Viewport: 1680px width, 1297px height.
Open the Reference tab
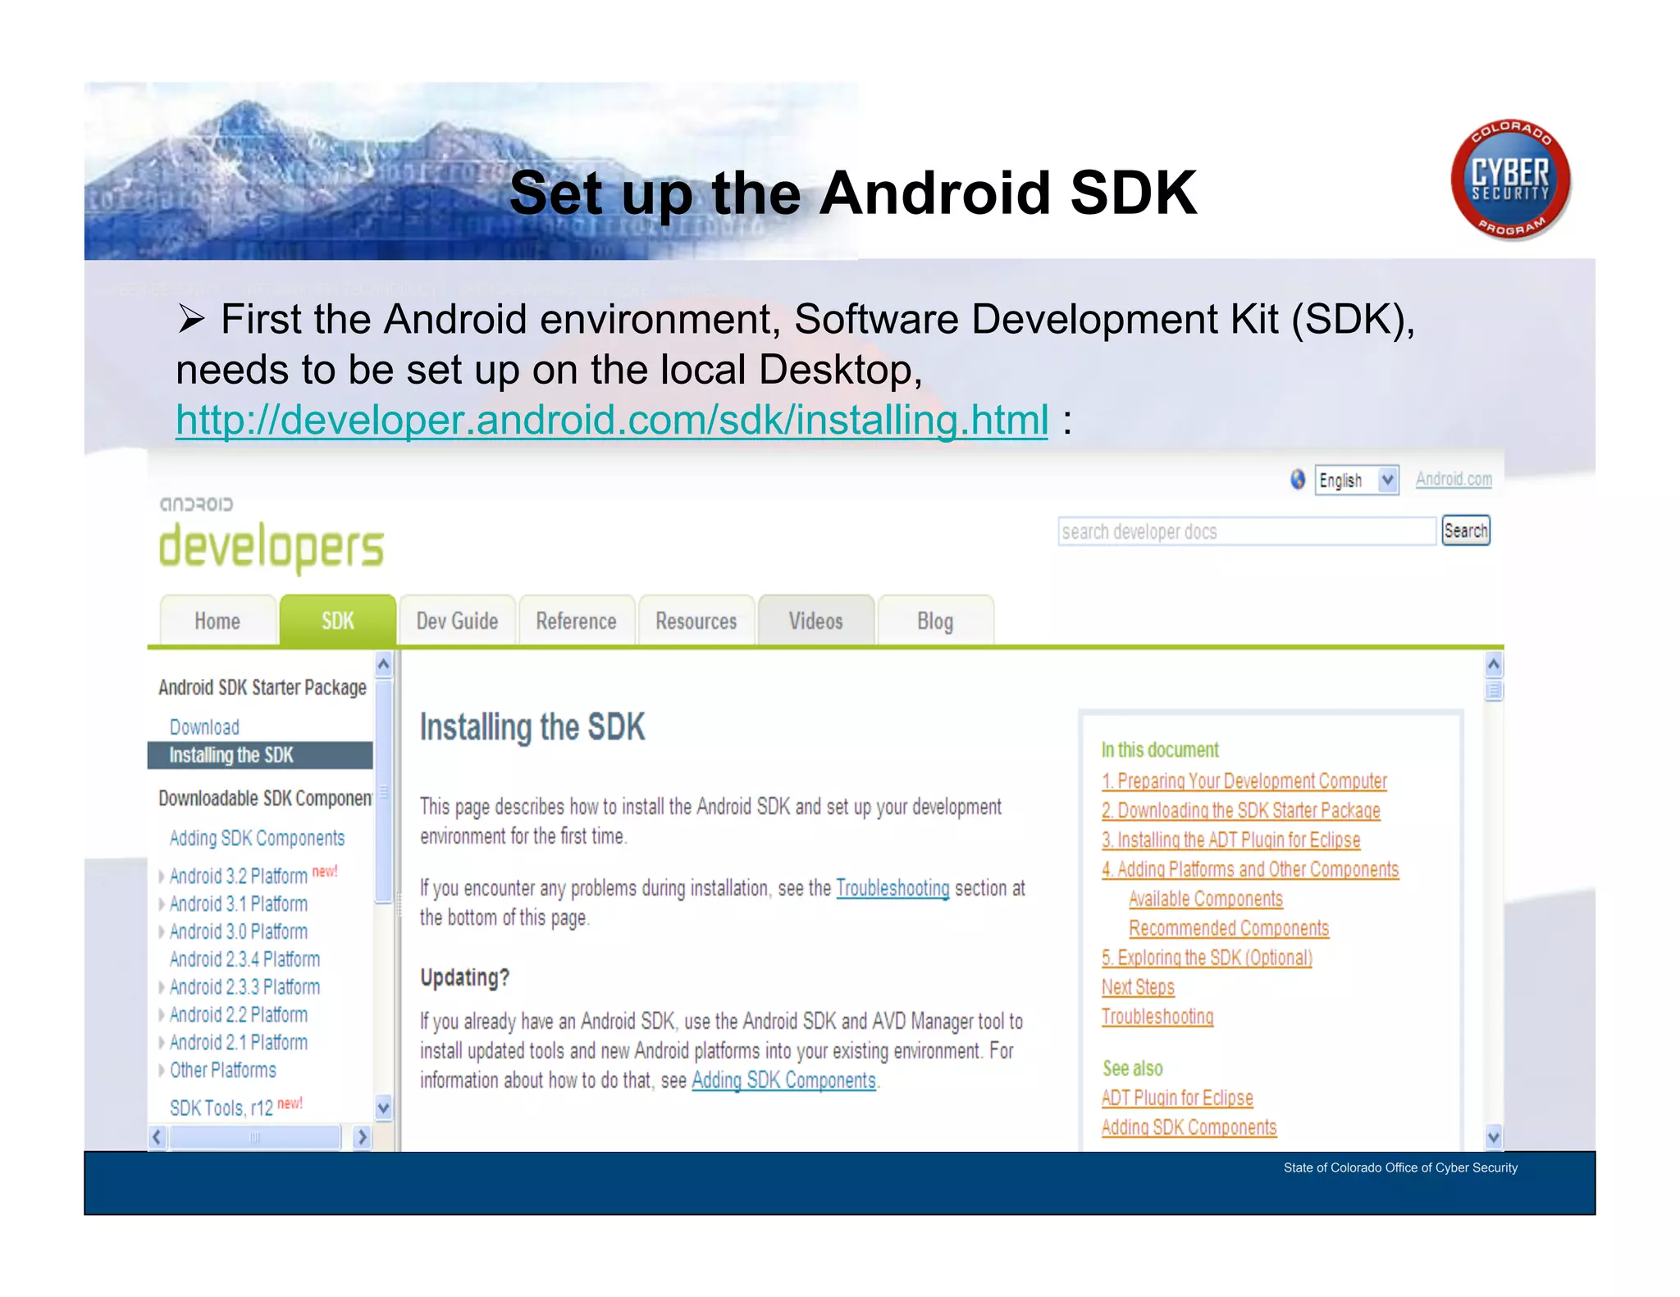[x=576, y=621]
